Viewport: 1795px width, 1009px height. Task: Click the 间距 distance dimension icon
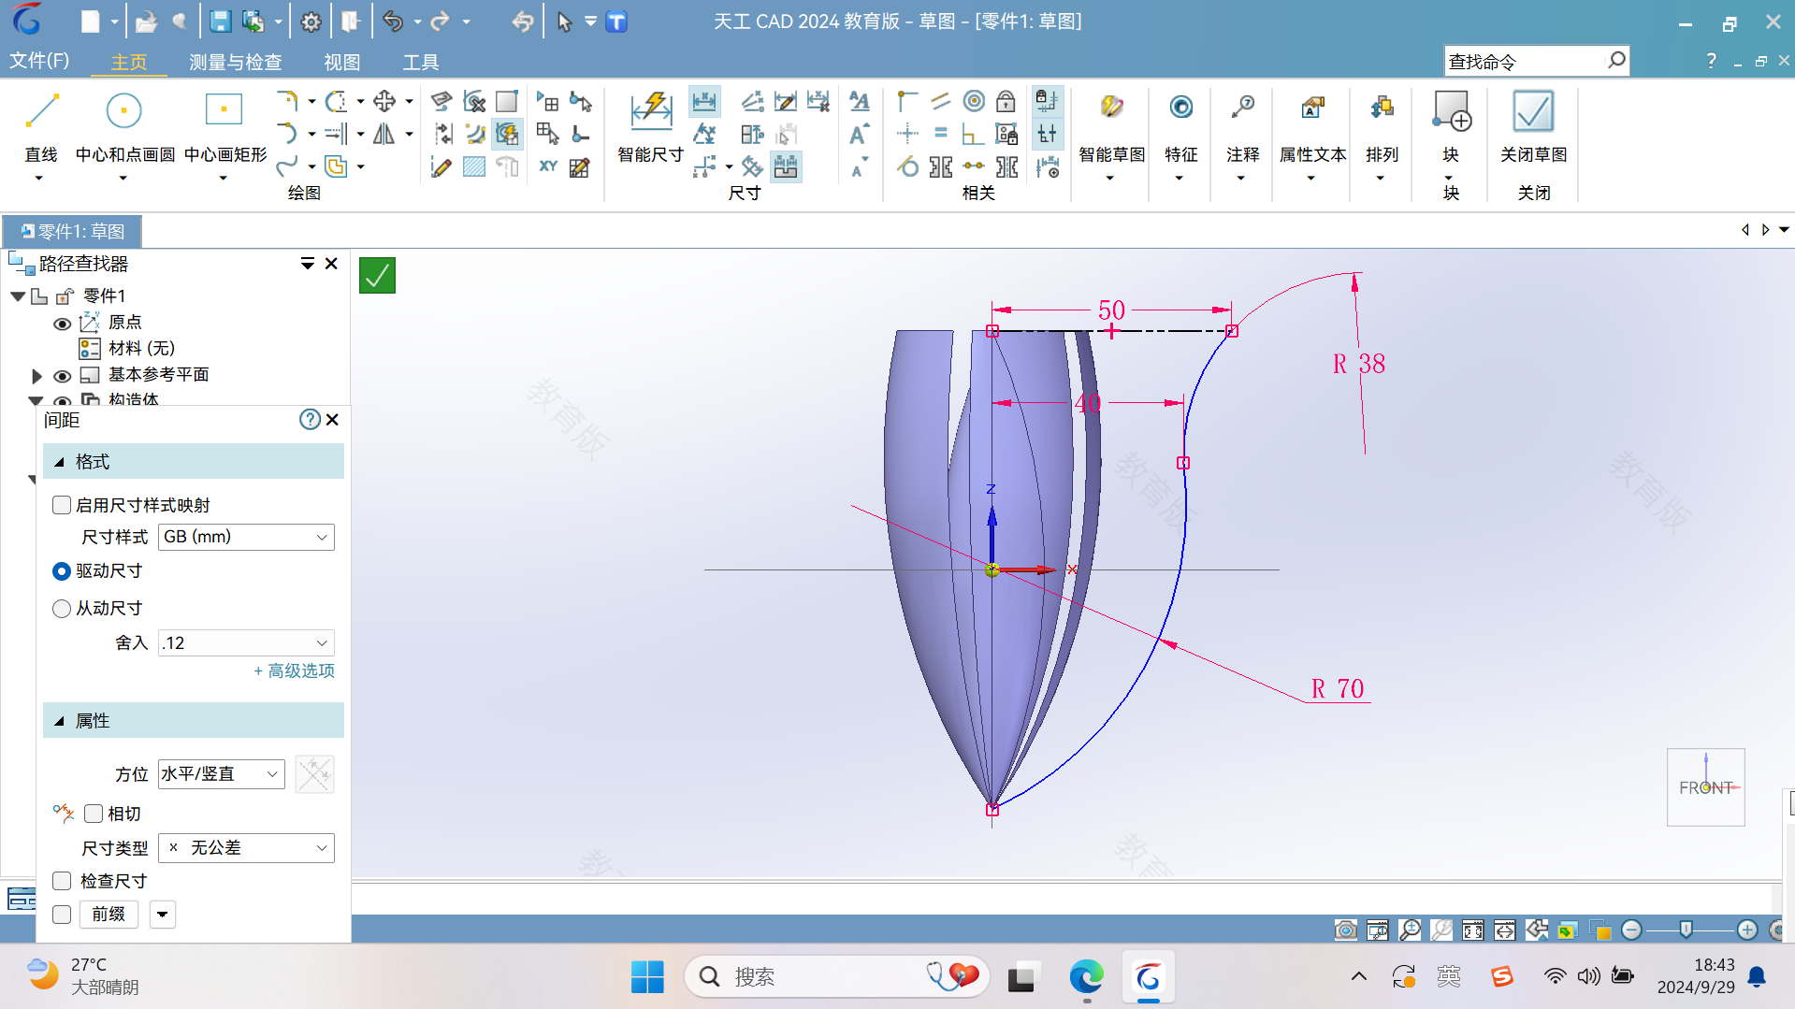pyautogui.click(x=704, y=101)
